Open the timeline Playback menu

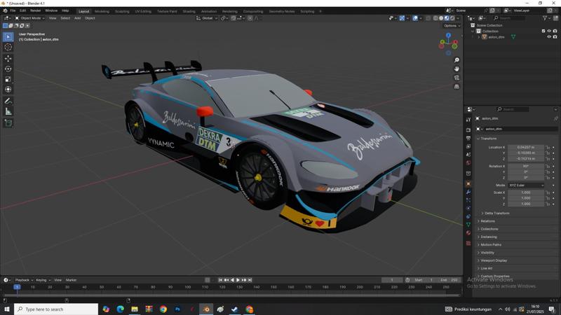24,280
